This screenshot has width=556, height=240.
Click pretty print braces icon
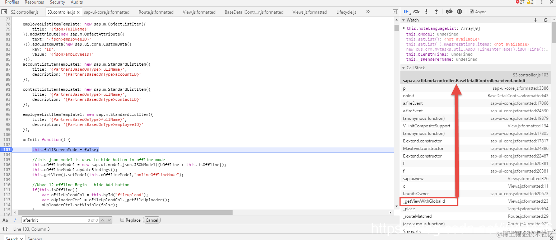click(5, 229)
